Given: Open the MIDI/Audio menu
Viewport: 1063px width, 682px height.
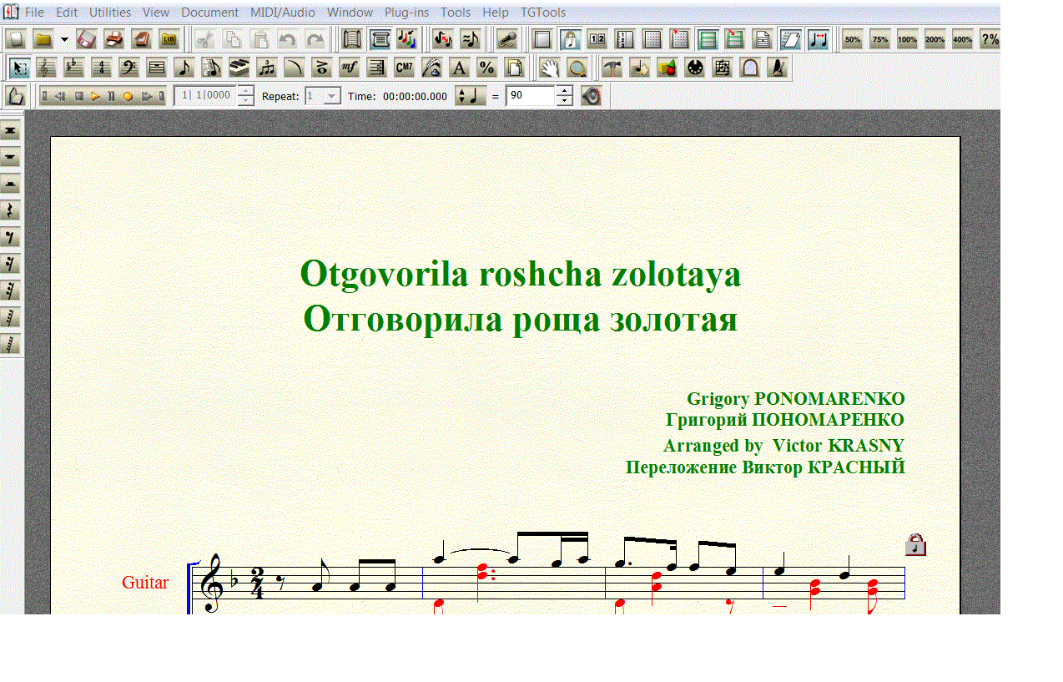Looking at the screenshot, I should (x=283, y=13).
